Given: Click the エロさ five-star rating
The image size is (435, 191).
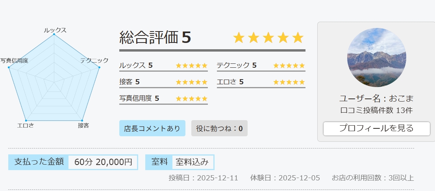Looking at the screenshot, I should click(289, 82).
